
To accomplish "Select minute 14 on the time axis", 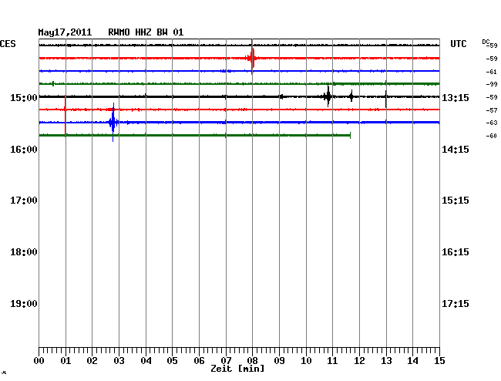I will [413, 360].
